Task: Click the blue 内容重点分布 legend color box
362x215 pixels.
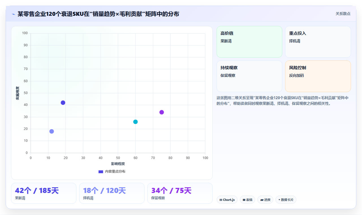Action: pos(101,171)
